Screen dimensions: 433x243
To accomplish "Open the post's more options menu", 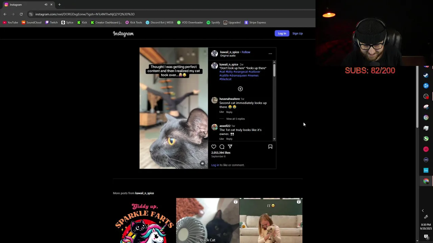I will coord(270,54).
